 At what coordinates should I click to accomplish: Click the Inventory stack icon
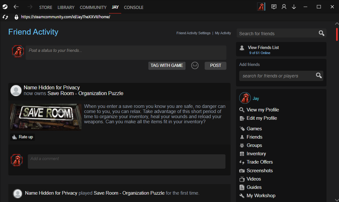[x=242, y=154]
